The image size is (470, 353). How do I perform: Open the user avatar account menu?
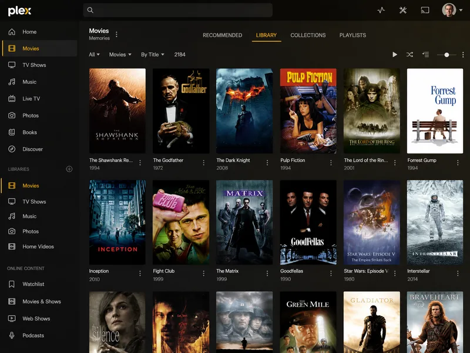[x=452, y=10]
